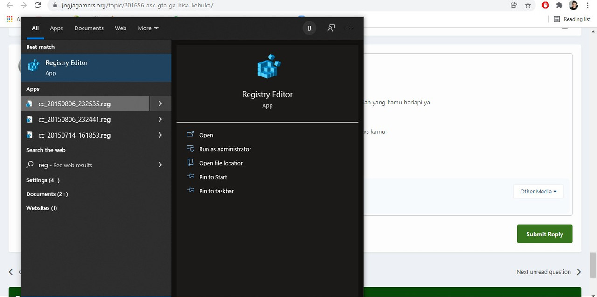Viewport: 597px width, 297px height.
Task: Open the search feedback icon
Action: pyautogui.click(x=331, y=28)
